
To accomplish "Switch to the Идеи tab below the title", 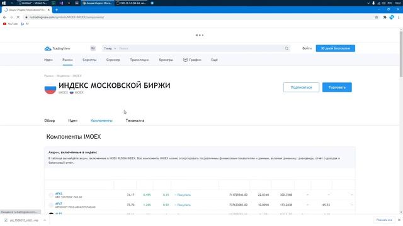I will 73,121.
